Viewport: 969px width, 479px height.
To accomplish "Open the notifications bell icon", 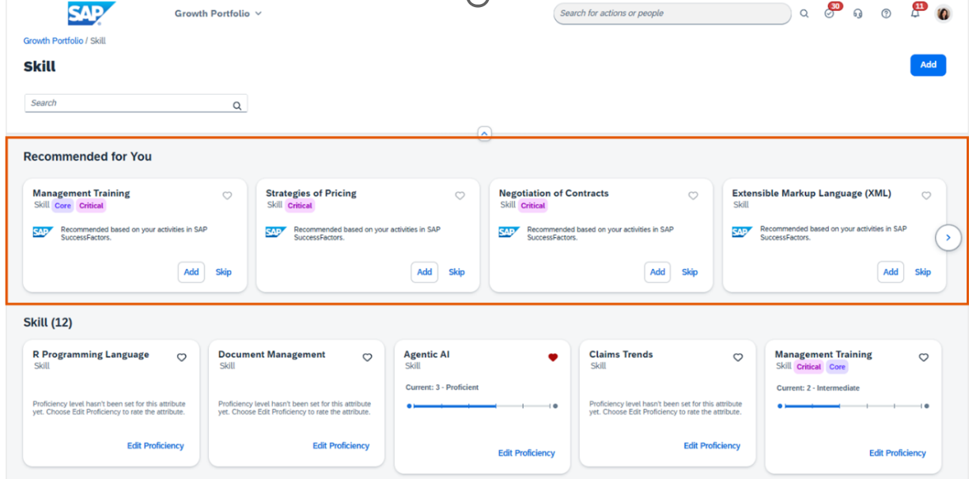I will pyautogui.click(x=914, y=13).
